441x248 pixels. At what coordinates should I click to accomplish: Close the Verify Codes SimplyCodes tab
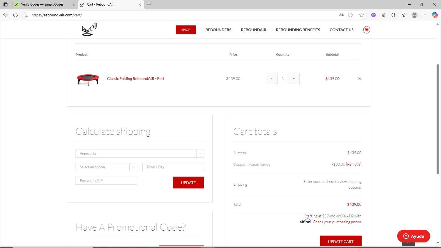(x=74, y=4)
